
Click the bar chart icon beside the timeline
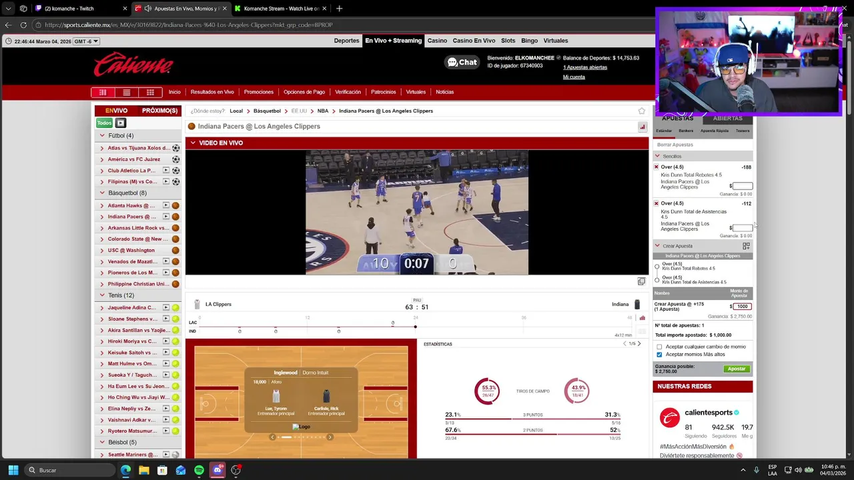click(643, 318)
